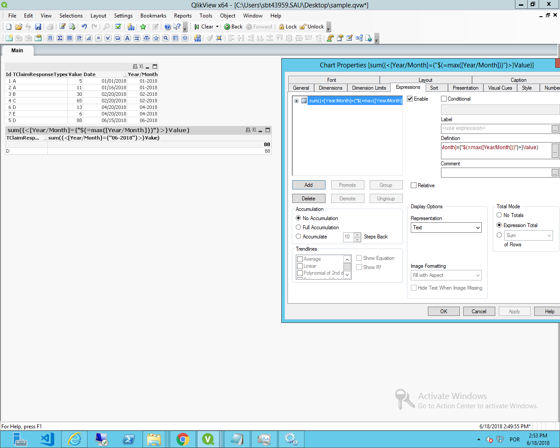Screen dimensions: 560x448
Task: Expand the sum expression tree node
Action: coord(296,101)
